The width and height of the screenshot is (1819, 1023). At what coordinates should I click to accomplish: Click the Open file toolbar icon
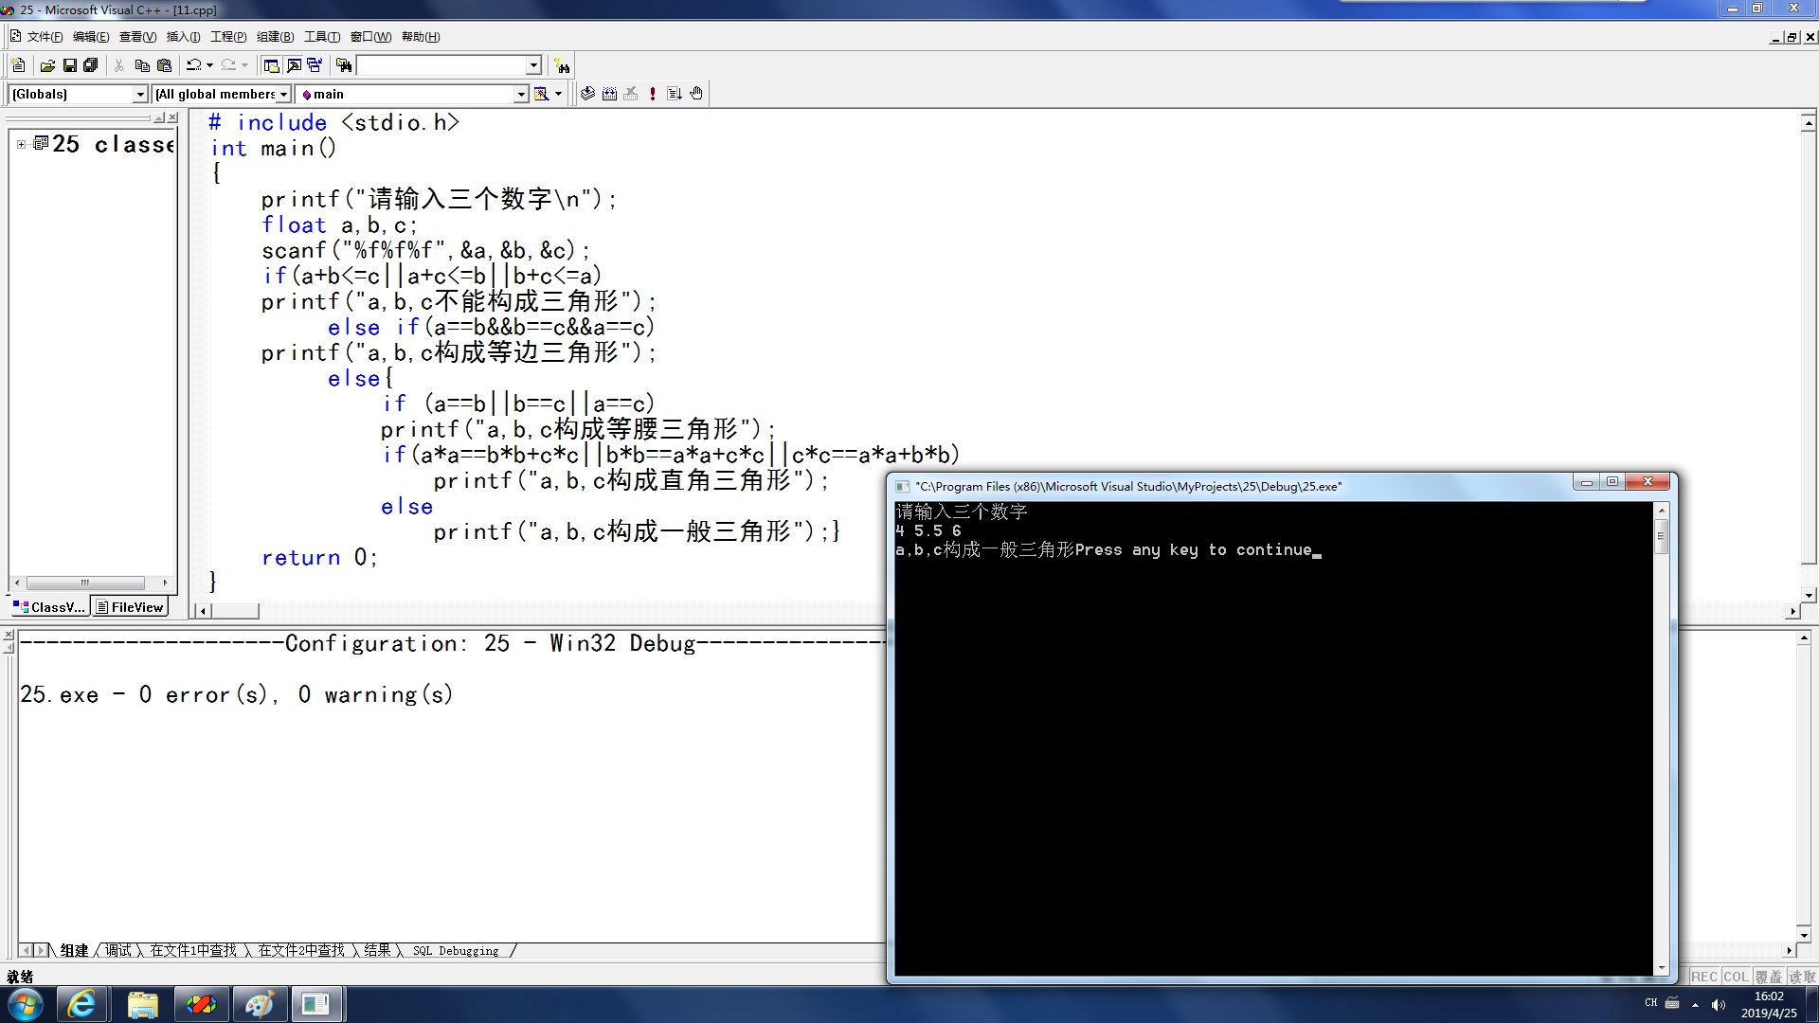[x=47, y=65]
